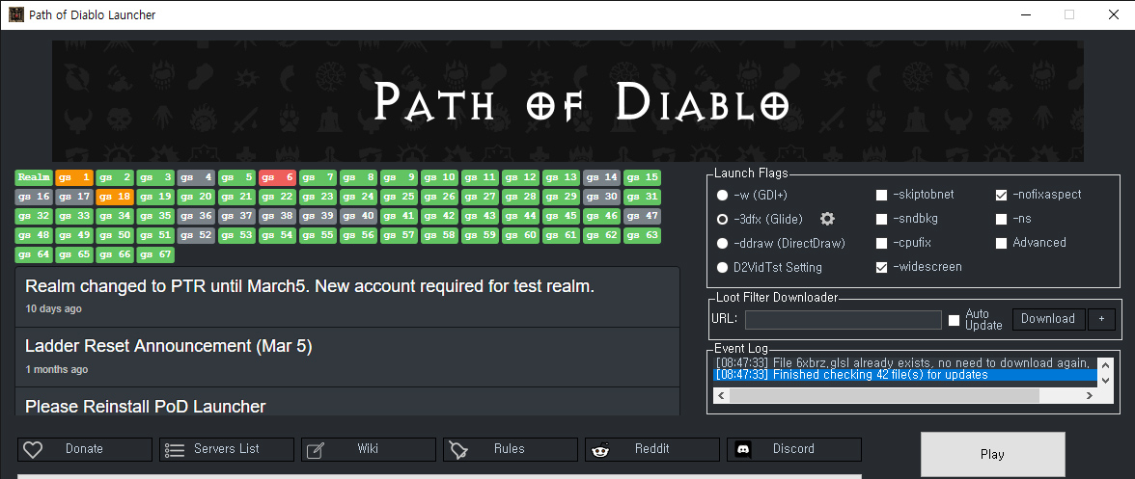Open the Discord link button
1135x479 pixels.
[794, 449]
